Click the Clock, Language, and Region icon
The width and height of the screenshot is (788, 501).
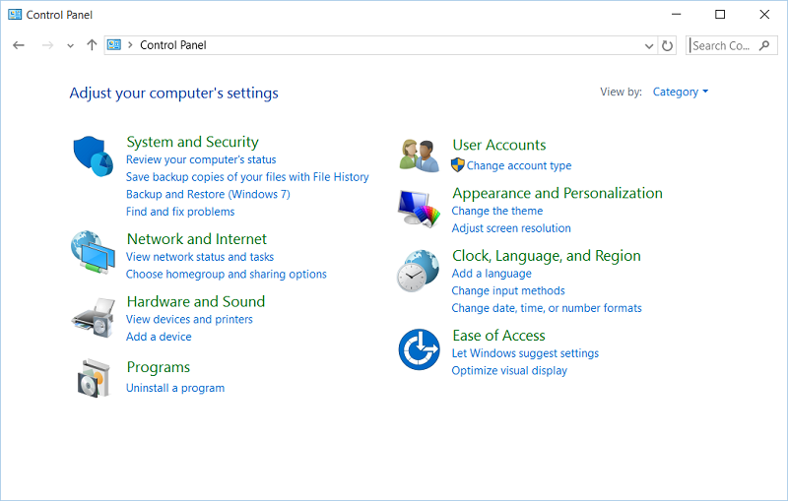coord(419,271)
